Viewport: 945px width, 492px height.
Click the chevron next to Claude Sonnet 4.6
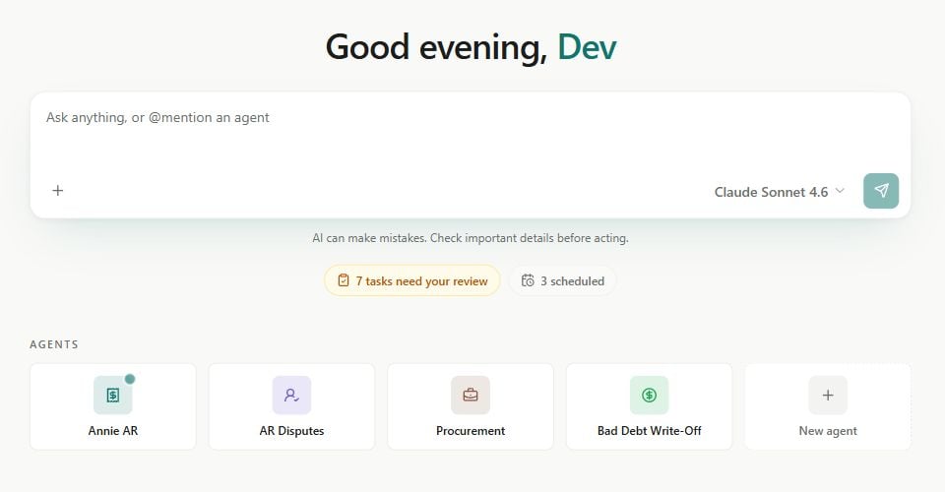pos(840,191)
